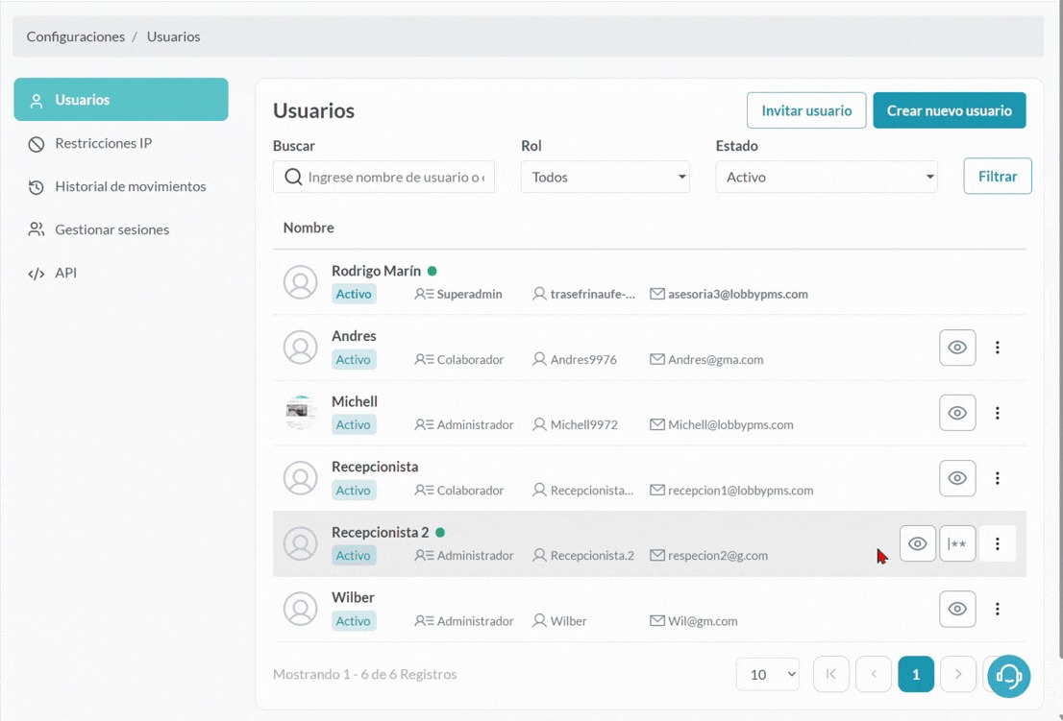Toggle the eye icon for Andres

click(957, 348)
